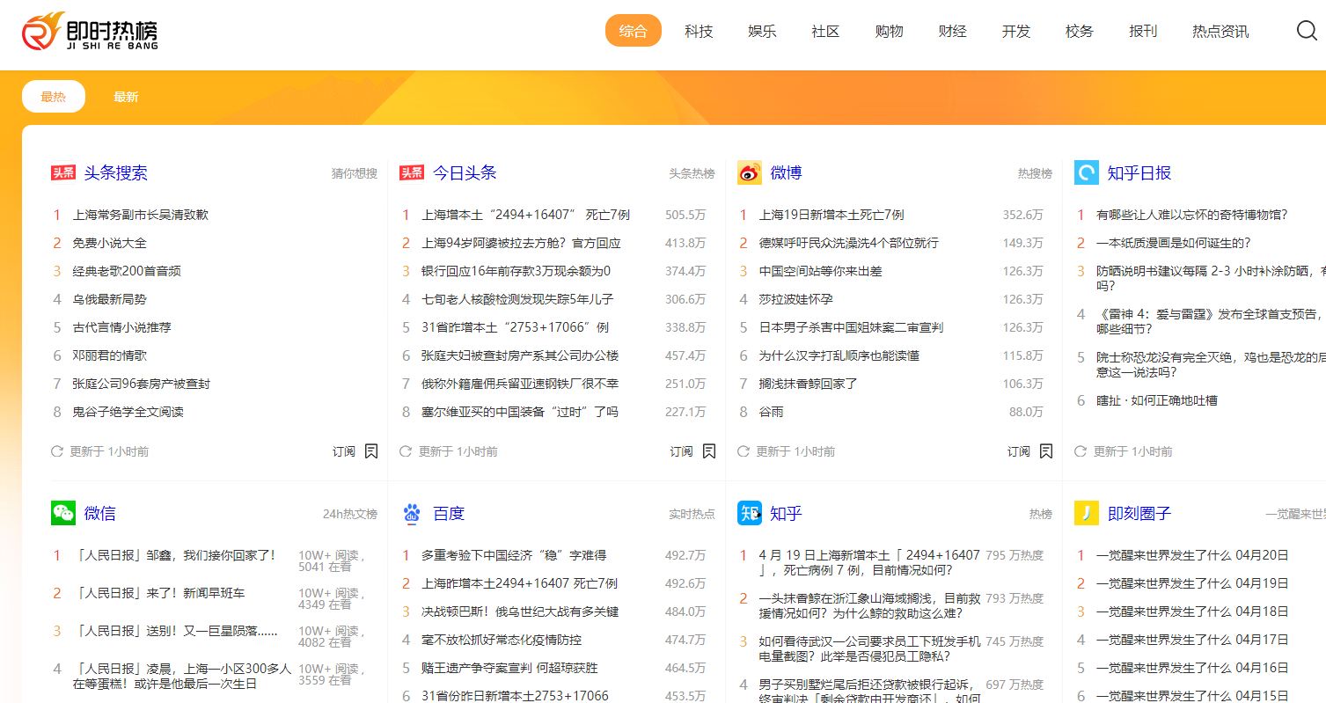Image resolution: width=1326 pixels, height=703 pixels.
Task: Open the 热点资讯 navigation tab
Action: pyautogui.click(x=1220, y=31)
